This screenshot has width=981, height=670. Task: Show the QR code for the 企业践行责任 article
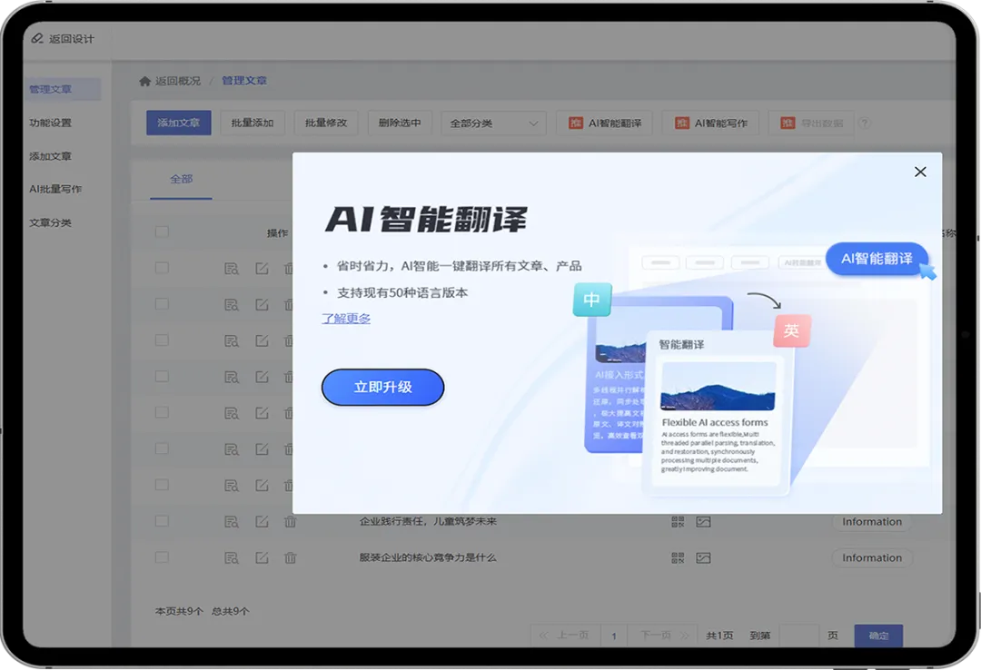click(x=678, y=522)
